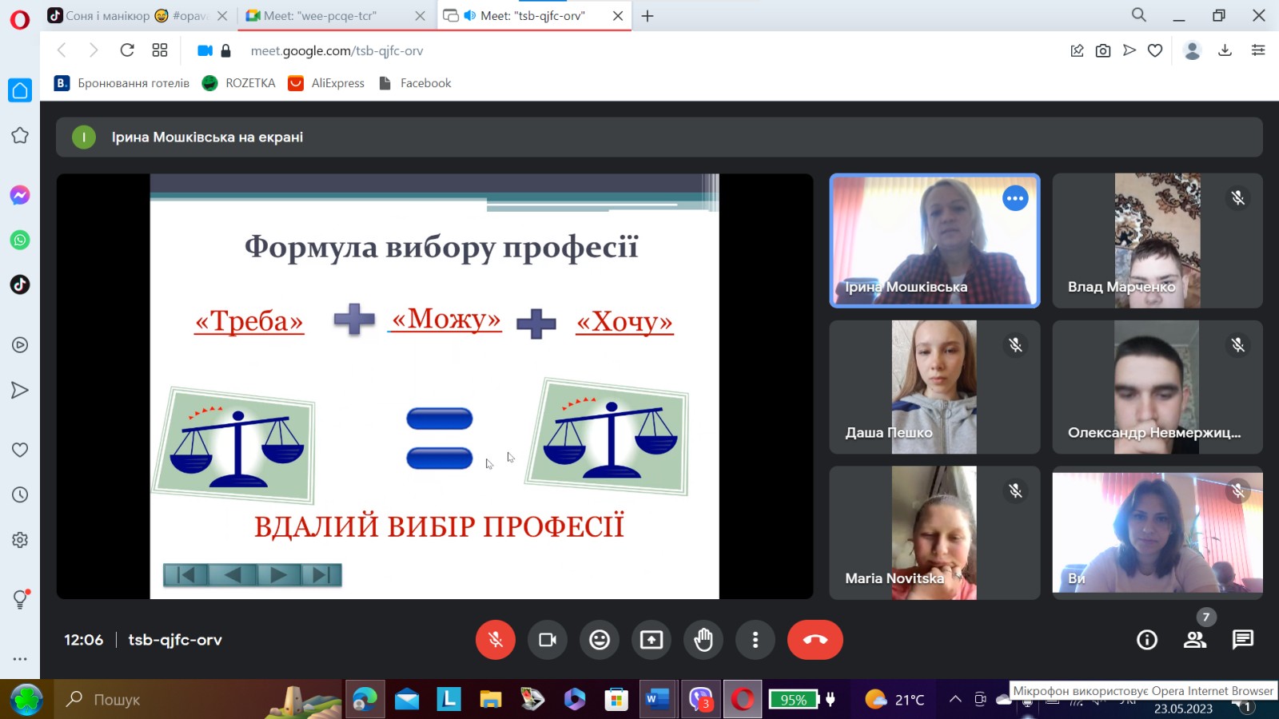Image resolution: width=1279 pixels, height=719 pixels.
Task: Open the reactions emoji picker
Action: [x=599, y=639]
